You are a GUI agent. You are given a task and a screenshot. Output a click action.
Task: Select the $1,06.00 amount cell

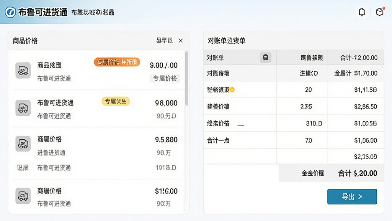(x=356, y=140)
